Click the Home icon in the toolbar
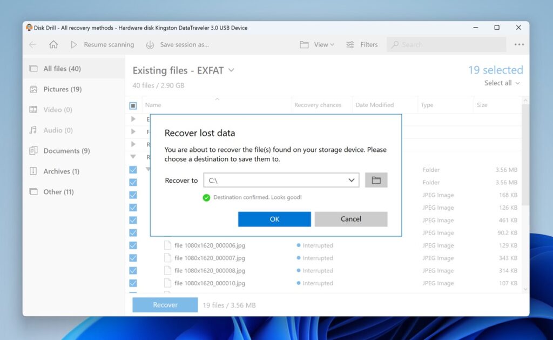 (53, 44)
